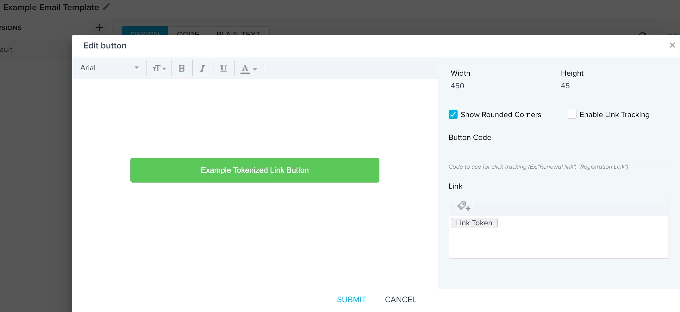Toggle underline formatting for button text
This screenshot has width=680, height=312.
[223, 68]
